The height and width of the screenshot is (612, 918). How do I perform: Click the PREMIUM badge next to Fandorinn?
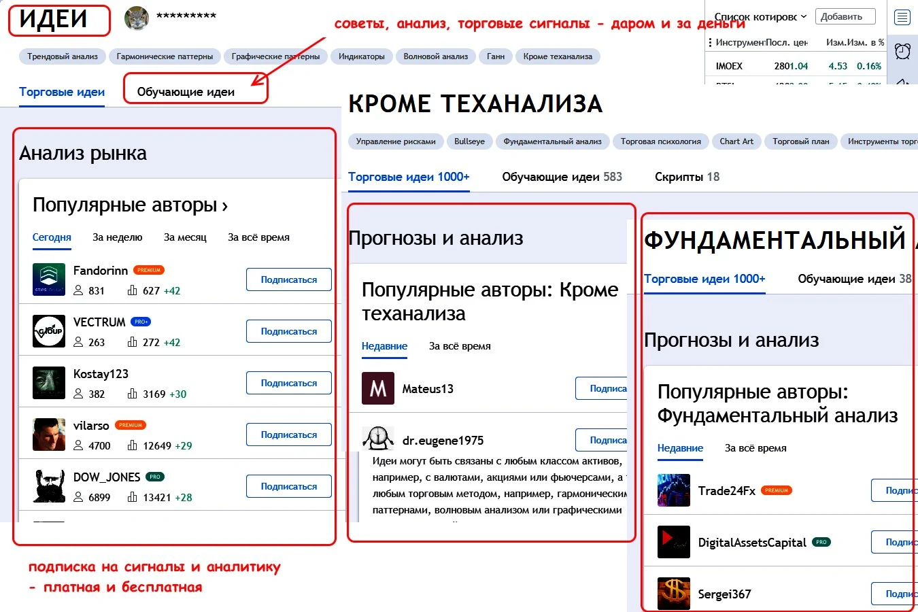tap(149, 270)
